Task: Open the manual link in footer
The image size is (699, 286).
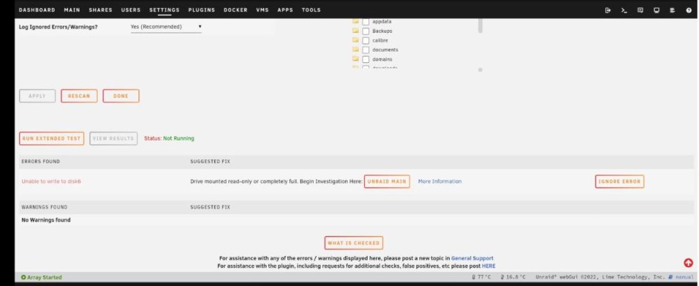Action: click(x=684, y=277)
